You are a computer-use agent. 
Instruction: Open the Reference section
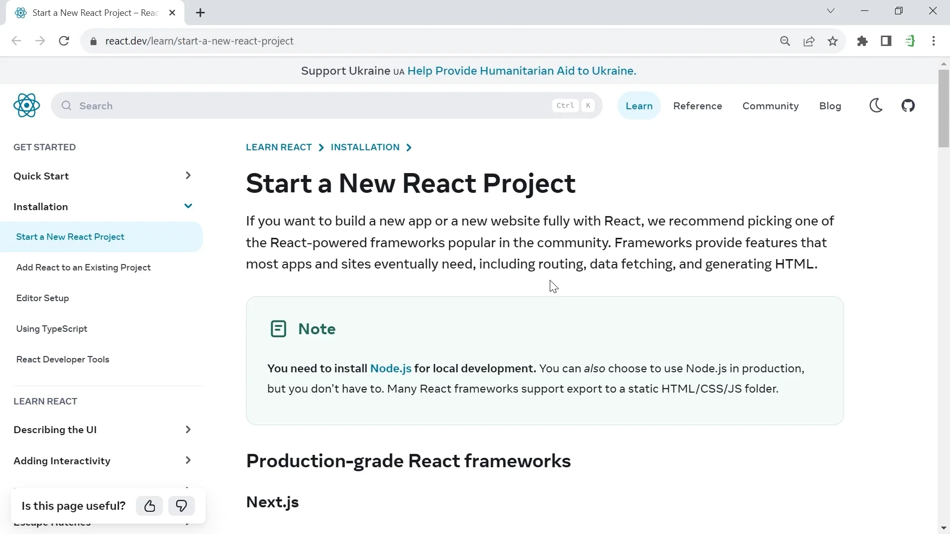pos(698,106)
